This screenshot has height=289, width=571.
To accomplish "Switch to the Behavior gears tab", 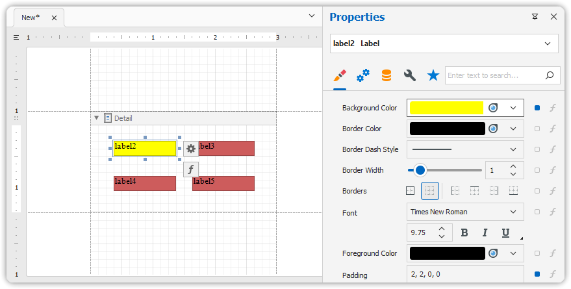I will point(363,75).
